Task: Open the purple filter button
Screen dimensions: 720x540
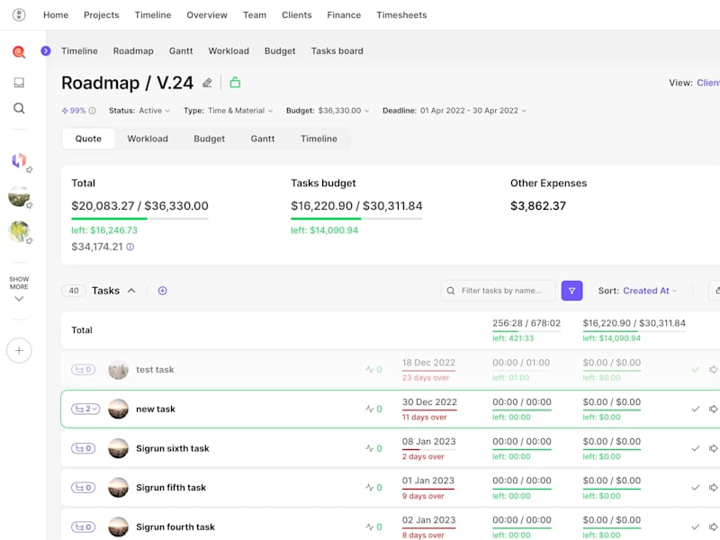Action: point(571,291)
